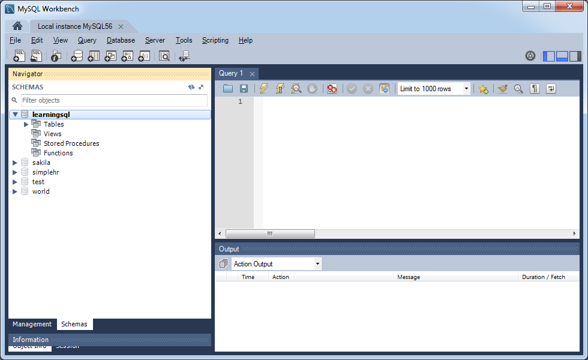
Task: Roll back the current transaction
Action: click(x=368, y=89)
